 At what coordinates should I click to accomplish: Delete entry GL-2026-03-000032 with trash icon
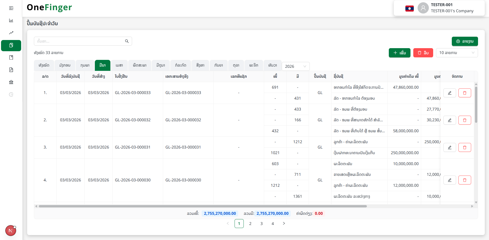[465, 120]
